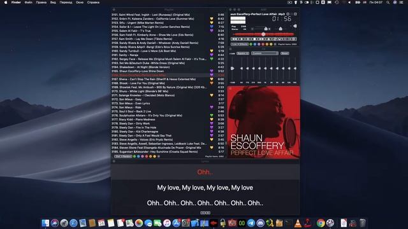This screenshot has width=408, height=229.
Task: Toggle yellow heart on California Love track
Action: pyautogui.click(x=212, y=18)
